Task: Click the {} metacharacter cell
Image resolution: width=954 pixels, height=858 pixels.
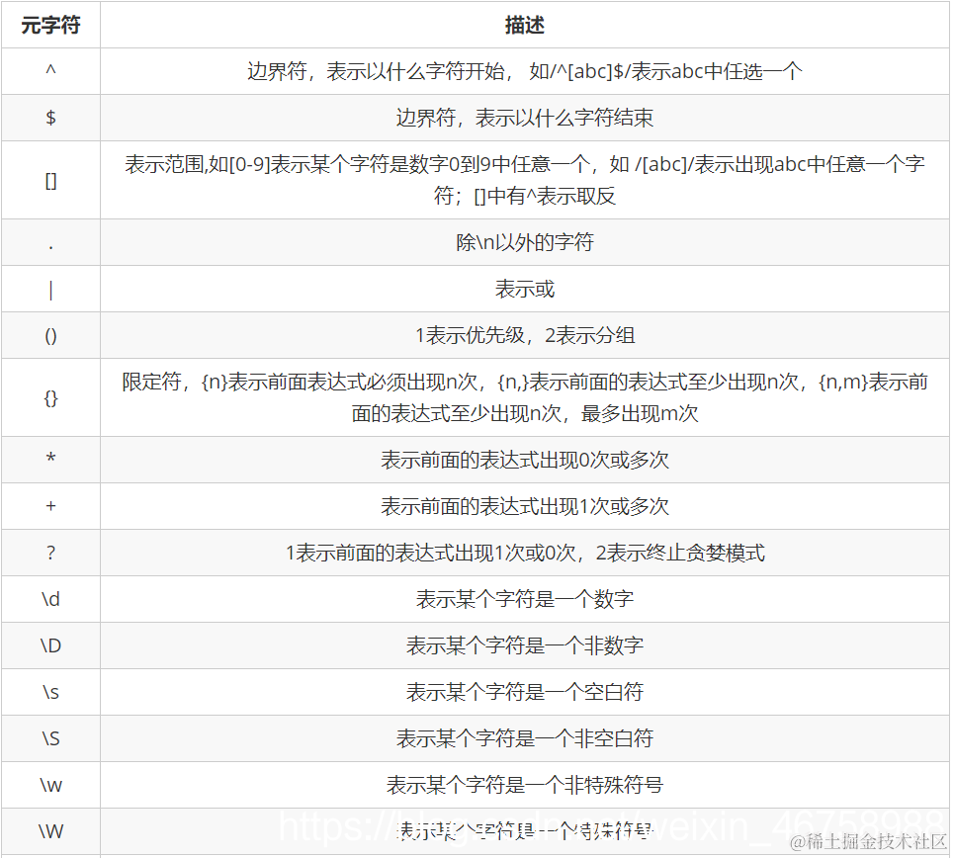Action: point(51,398)
